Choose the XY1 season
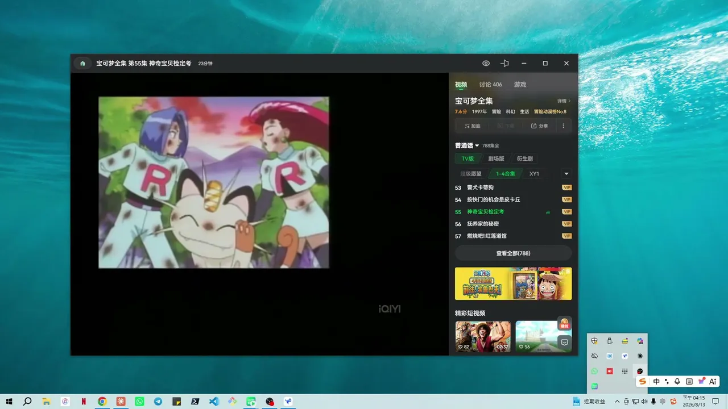The height and width of the screenshot is (409, 728). (x=534, y=174)
